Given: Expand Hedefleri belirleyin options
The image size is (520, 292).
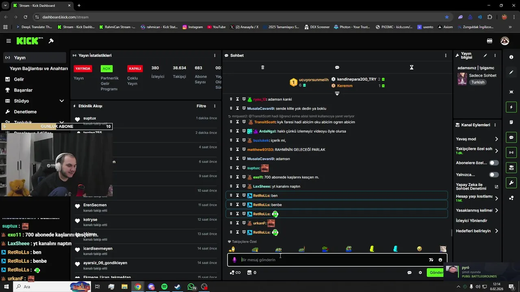Looking at the screenshot, I should tap(496, 231).
